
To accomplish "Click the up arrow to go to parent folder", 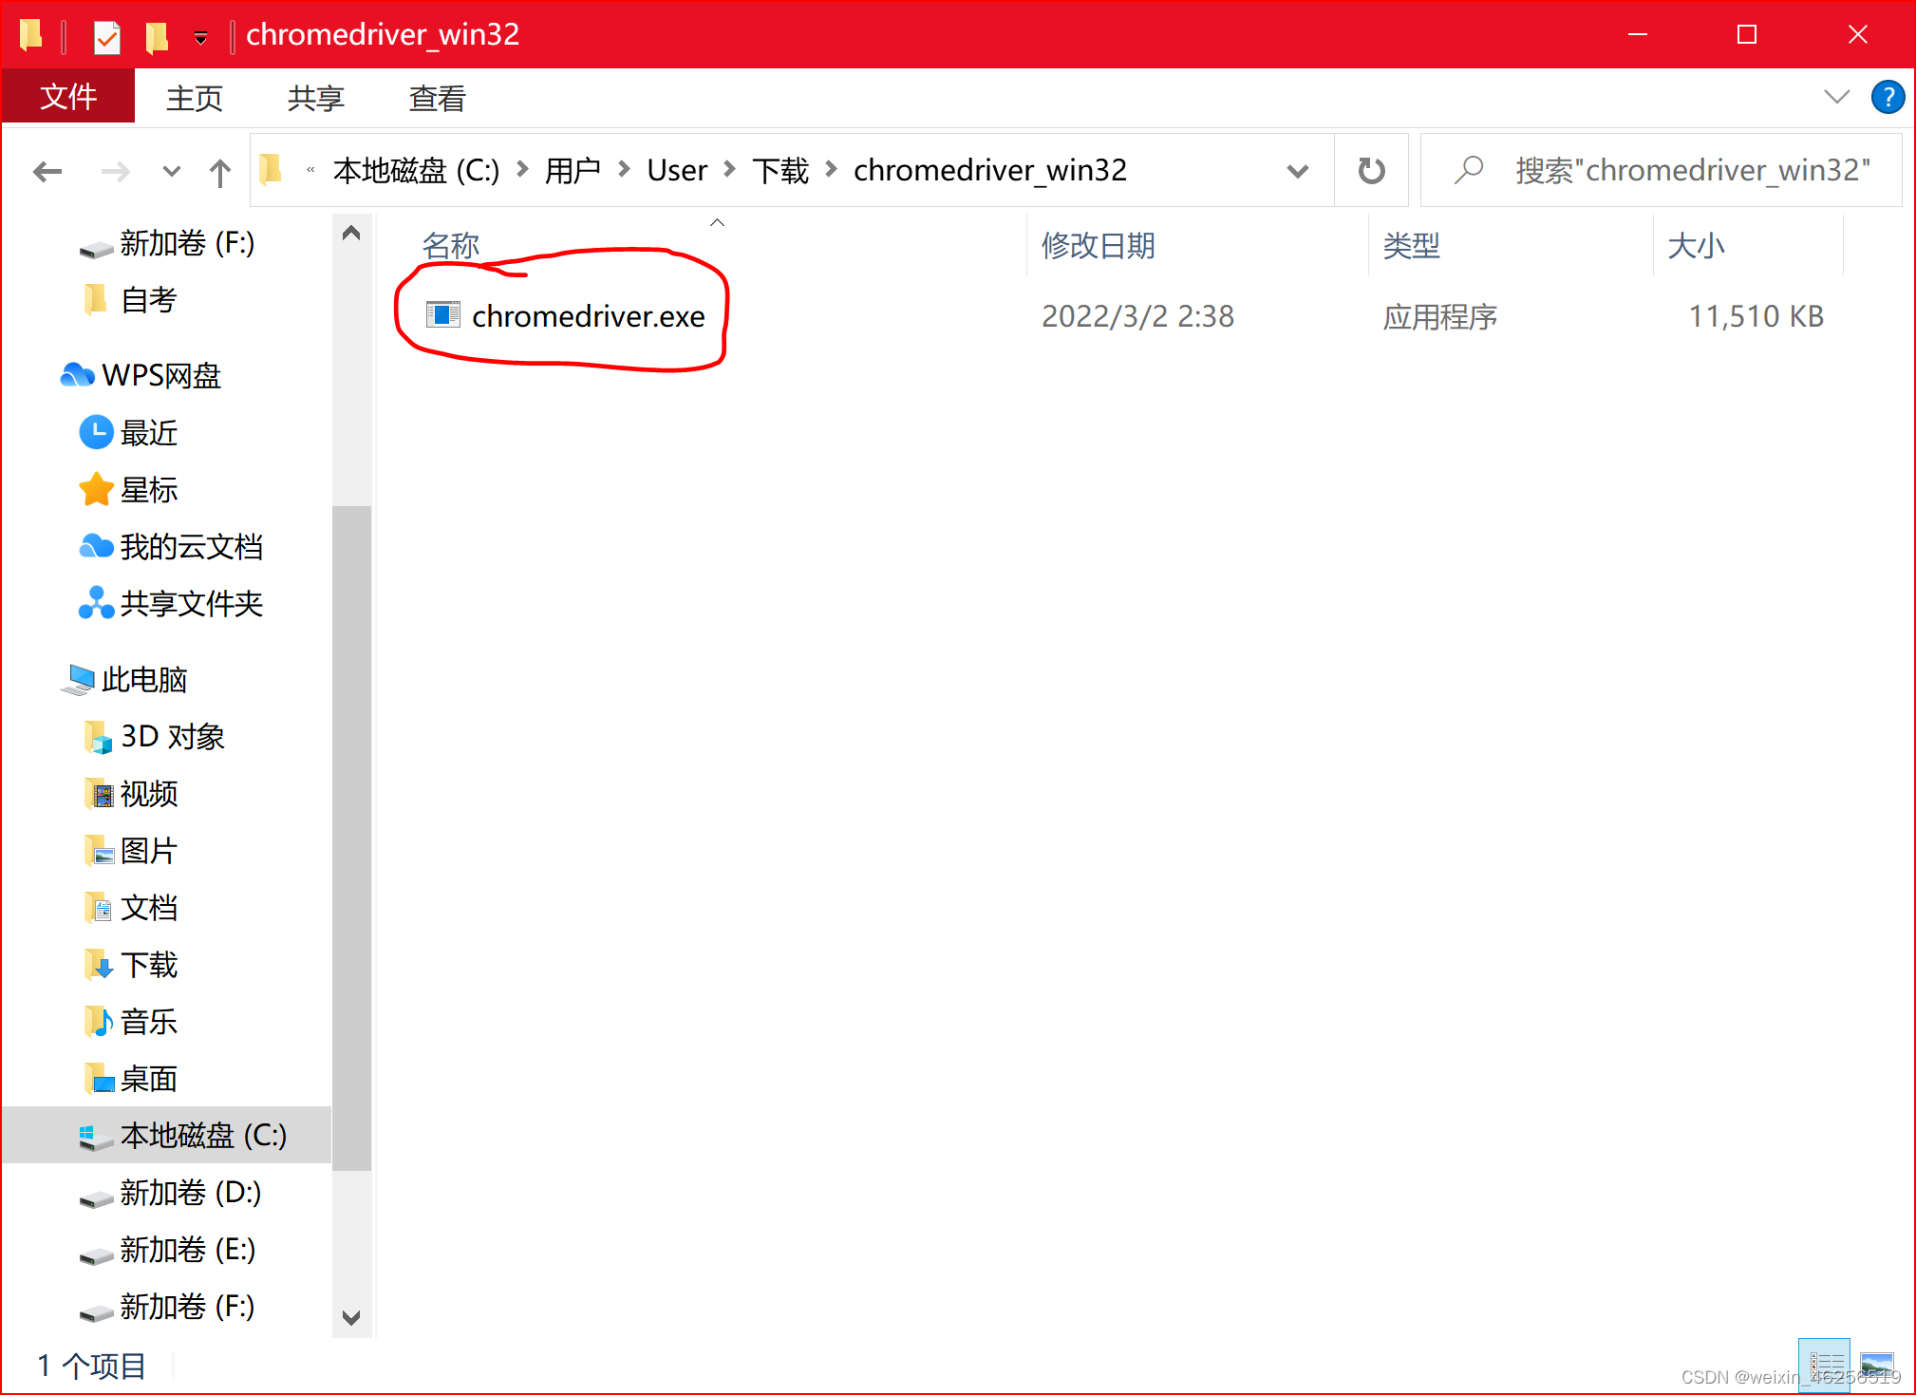I will click(x=218, y=172).
